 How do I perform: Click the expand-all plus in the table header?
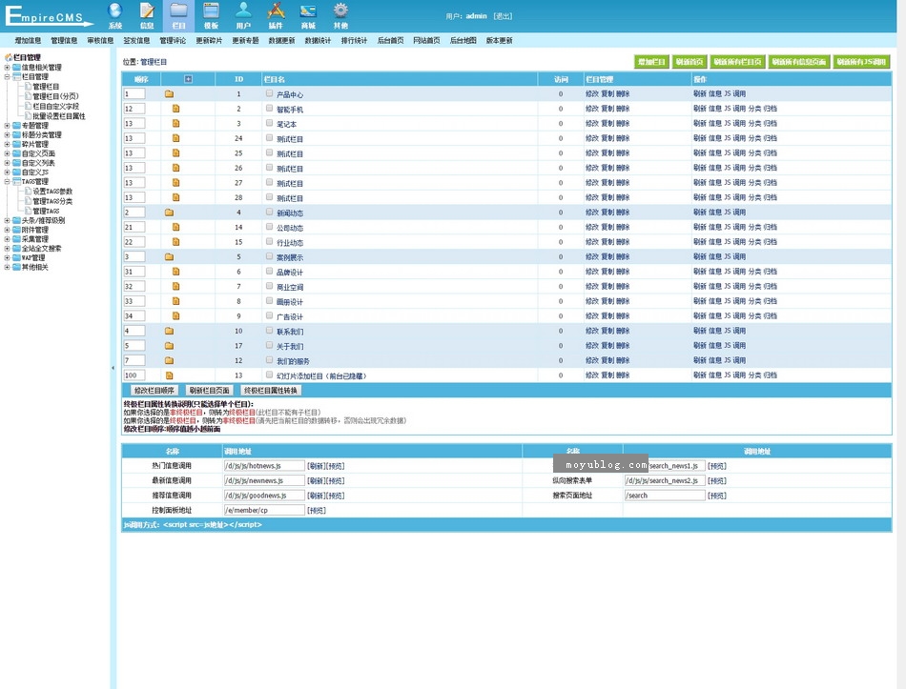(188, 79)
